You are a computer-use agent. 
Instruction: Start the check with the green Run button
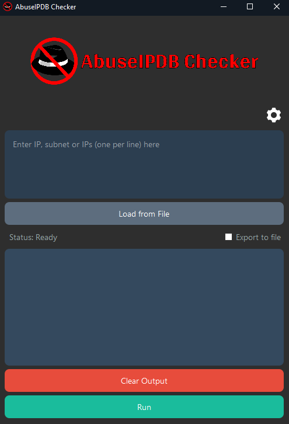tap(144, 406)
